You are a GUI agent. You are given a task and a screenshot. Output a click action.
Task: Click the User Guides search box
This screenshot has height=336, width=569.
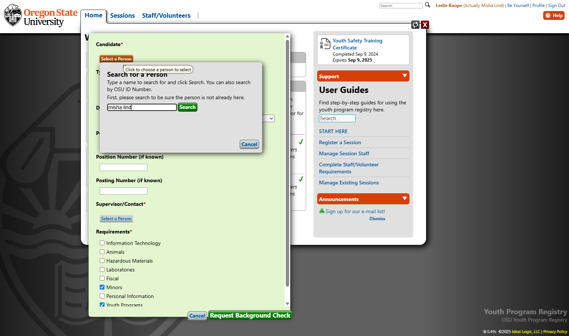click(x=337, y=118)
